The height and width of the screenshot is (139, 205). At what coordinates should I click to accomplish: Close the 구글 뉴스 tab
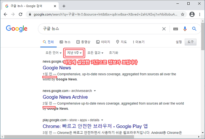[55, 6]
